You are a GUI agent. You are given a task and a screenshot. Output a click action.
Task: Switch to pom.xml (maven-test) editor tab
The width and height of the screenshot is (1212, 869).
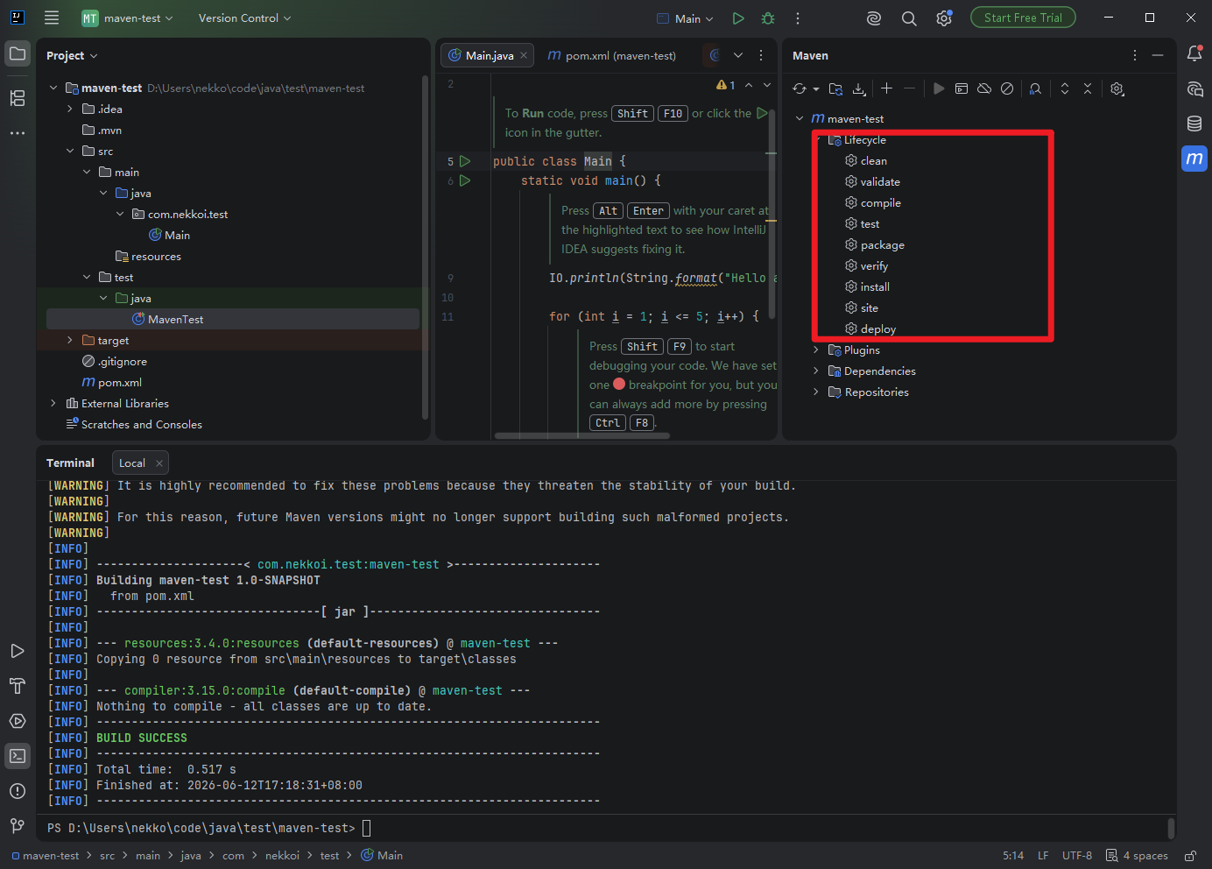pyautogui.click(x=612, y=55)
